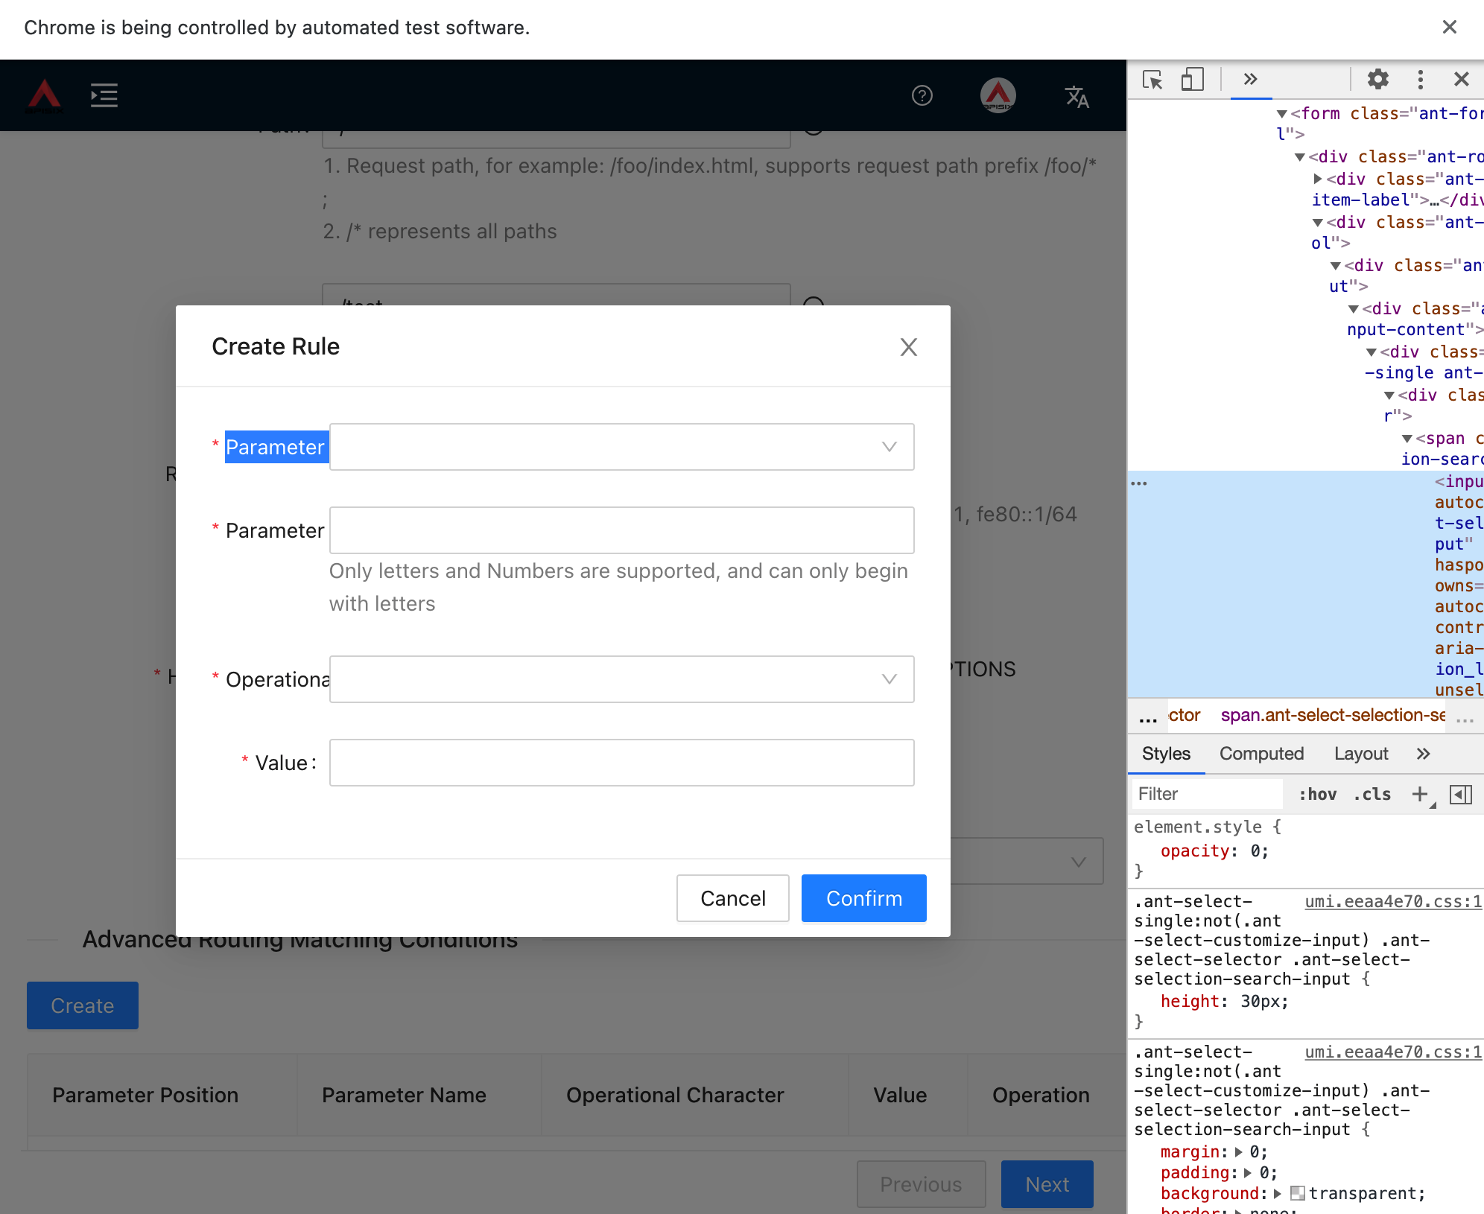Click the APISIX user avatar
This screenshot has width=1484, height=1214.
[998, 95]
